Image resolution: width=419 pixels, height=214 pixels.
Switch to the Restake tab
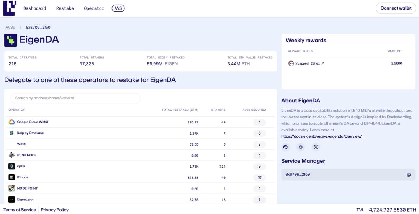point(65,8)
